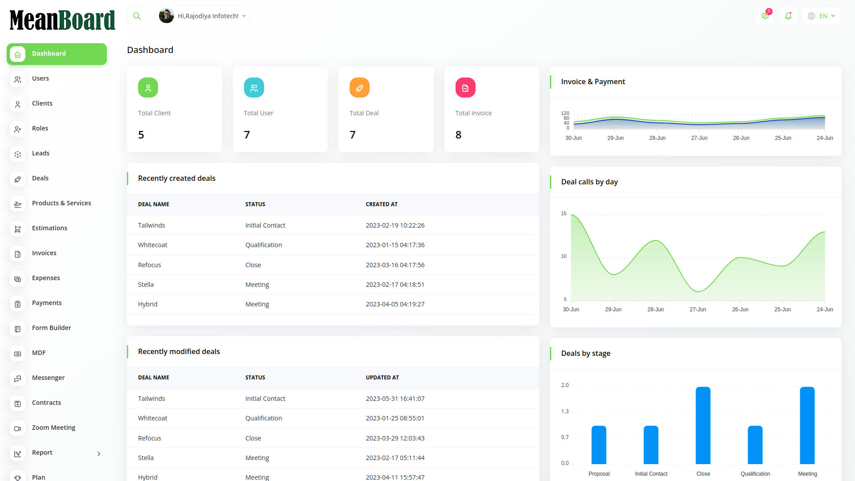855x481 pixels.
Task: Select the Form Builder sidebar item
Action: [51, 328]
